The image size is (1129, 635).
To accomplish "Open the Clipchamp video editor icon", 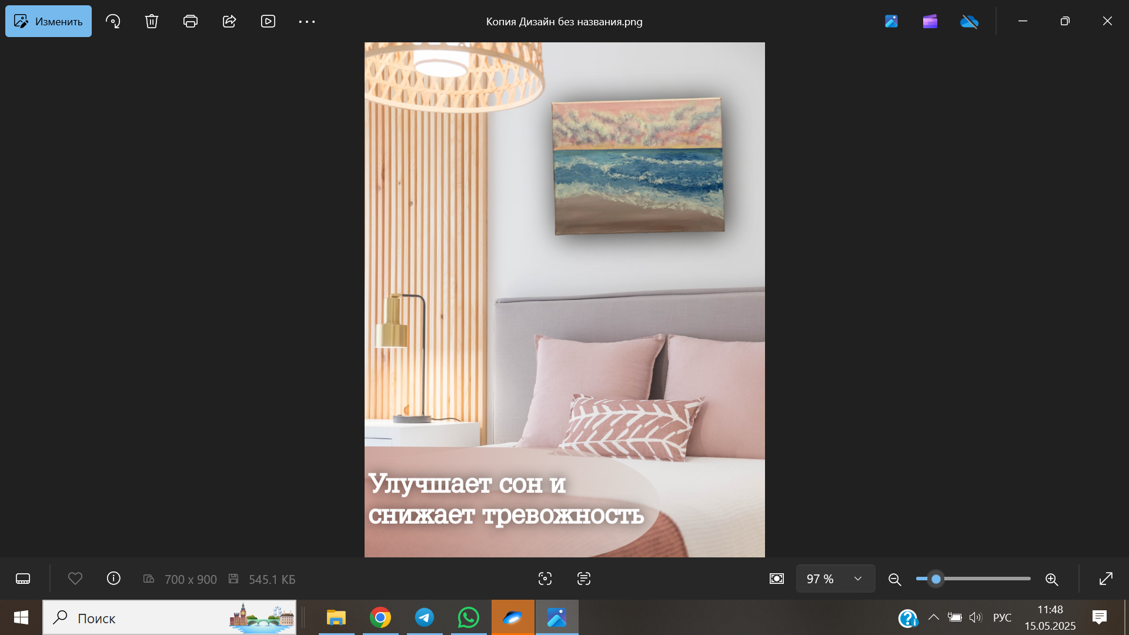I will coord(930,22).
